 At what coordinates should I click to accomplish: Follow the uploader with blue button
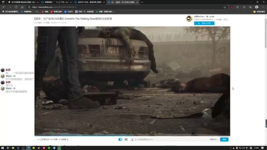[x=204, y=23]
